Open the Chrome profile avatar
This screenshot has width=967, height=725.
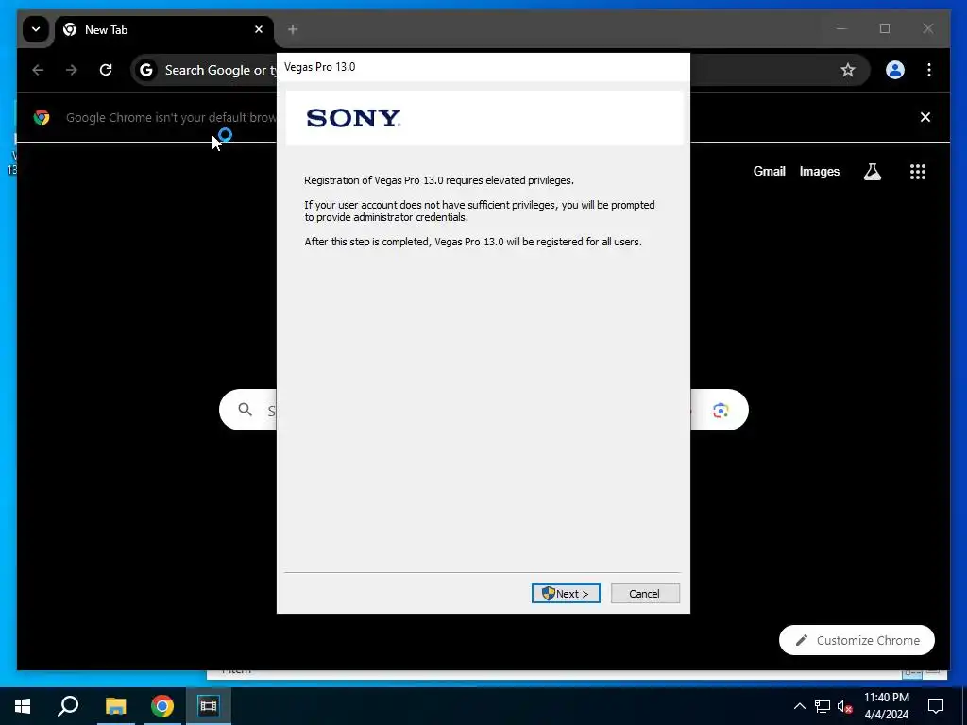click(895, 70)
